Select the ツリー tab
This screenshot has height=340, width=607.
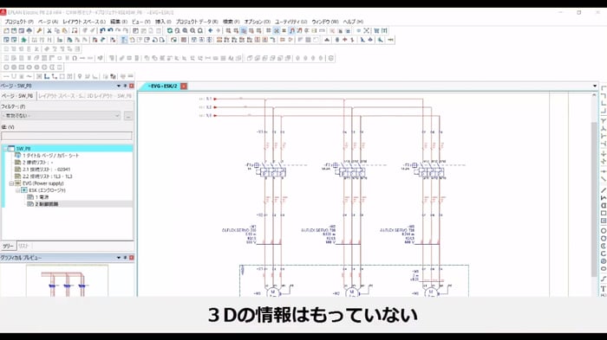click(x=8, y=246)
